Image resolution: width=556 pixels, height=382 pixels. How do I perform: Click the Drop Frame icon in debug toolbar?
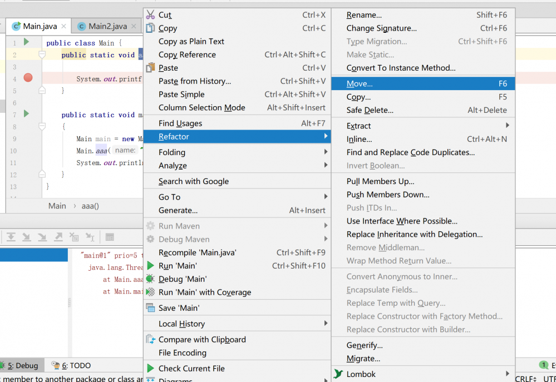pos(73,237)
